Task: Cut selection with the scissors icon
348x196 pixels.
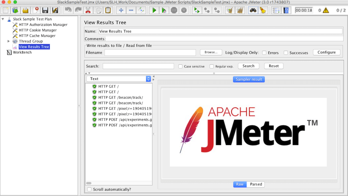Action: click(88, 10)
